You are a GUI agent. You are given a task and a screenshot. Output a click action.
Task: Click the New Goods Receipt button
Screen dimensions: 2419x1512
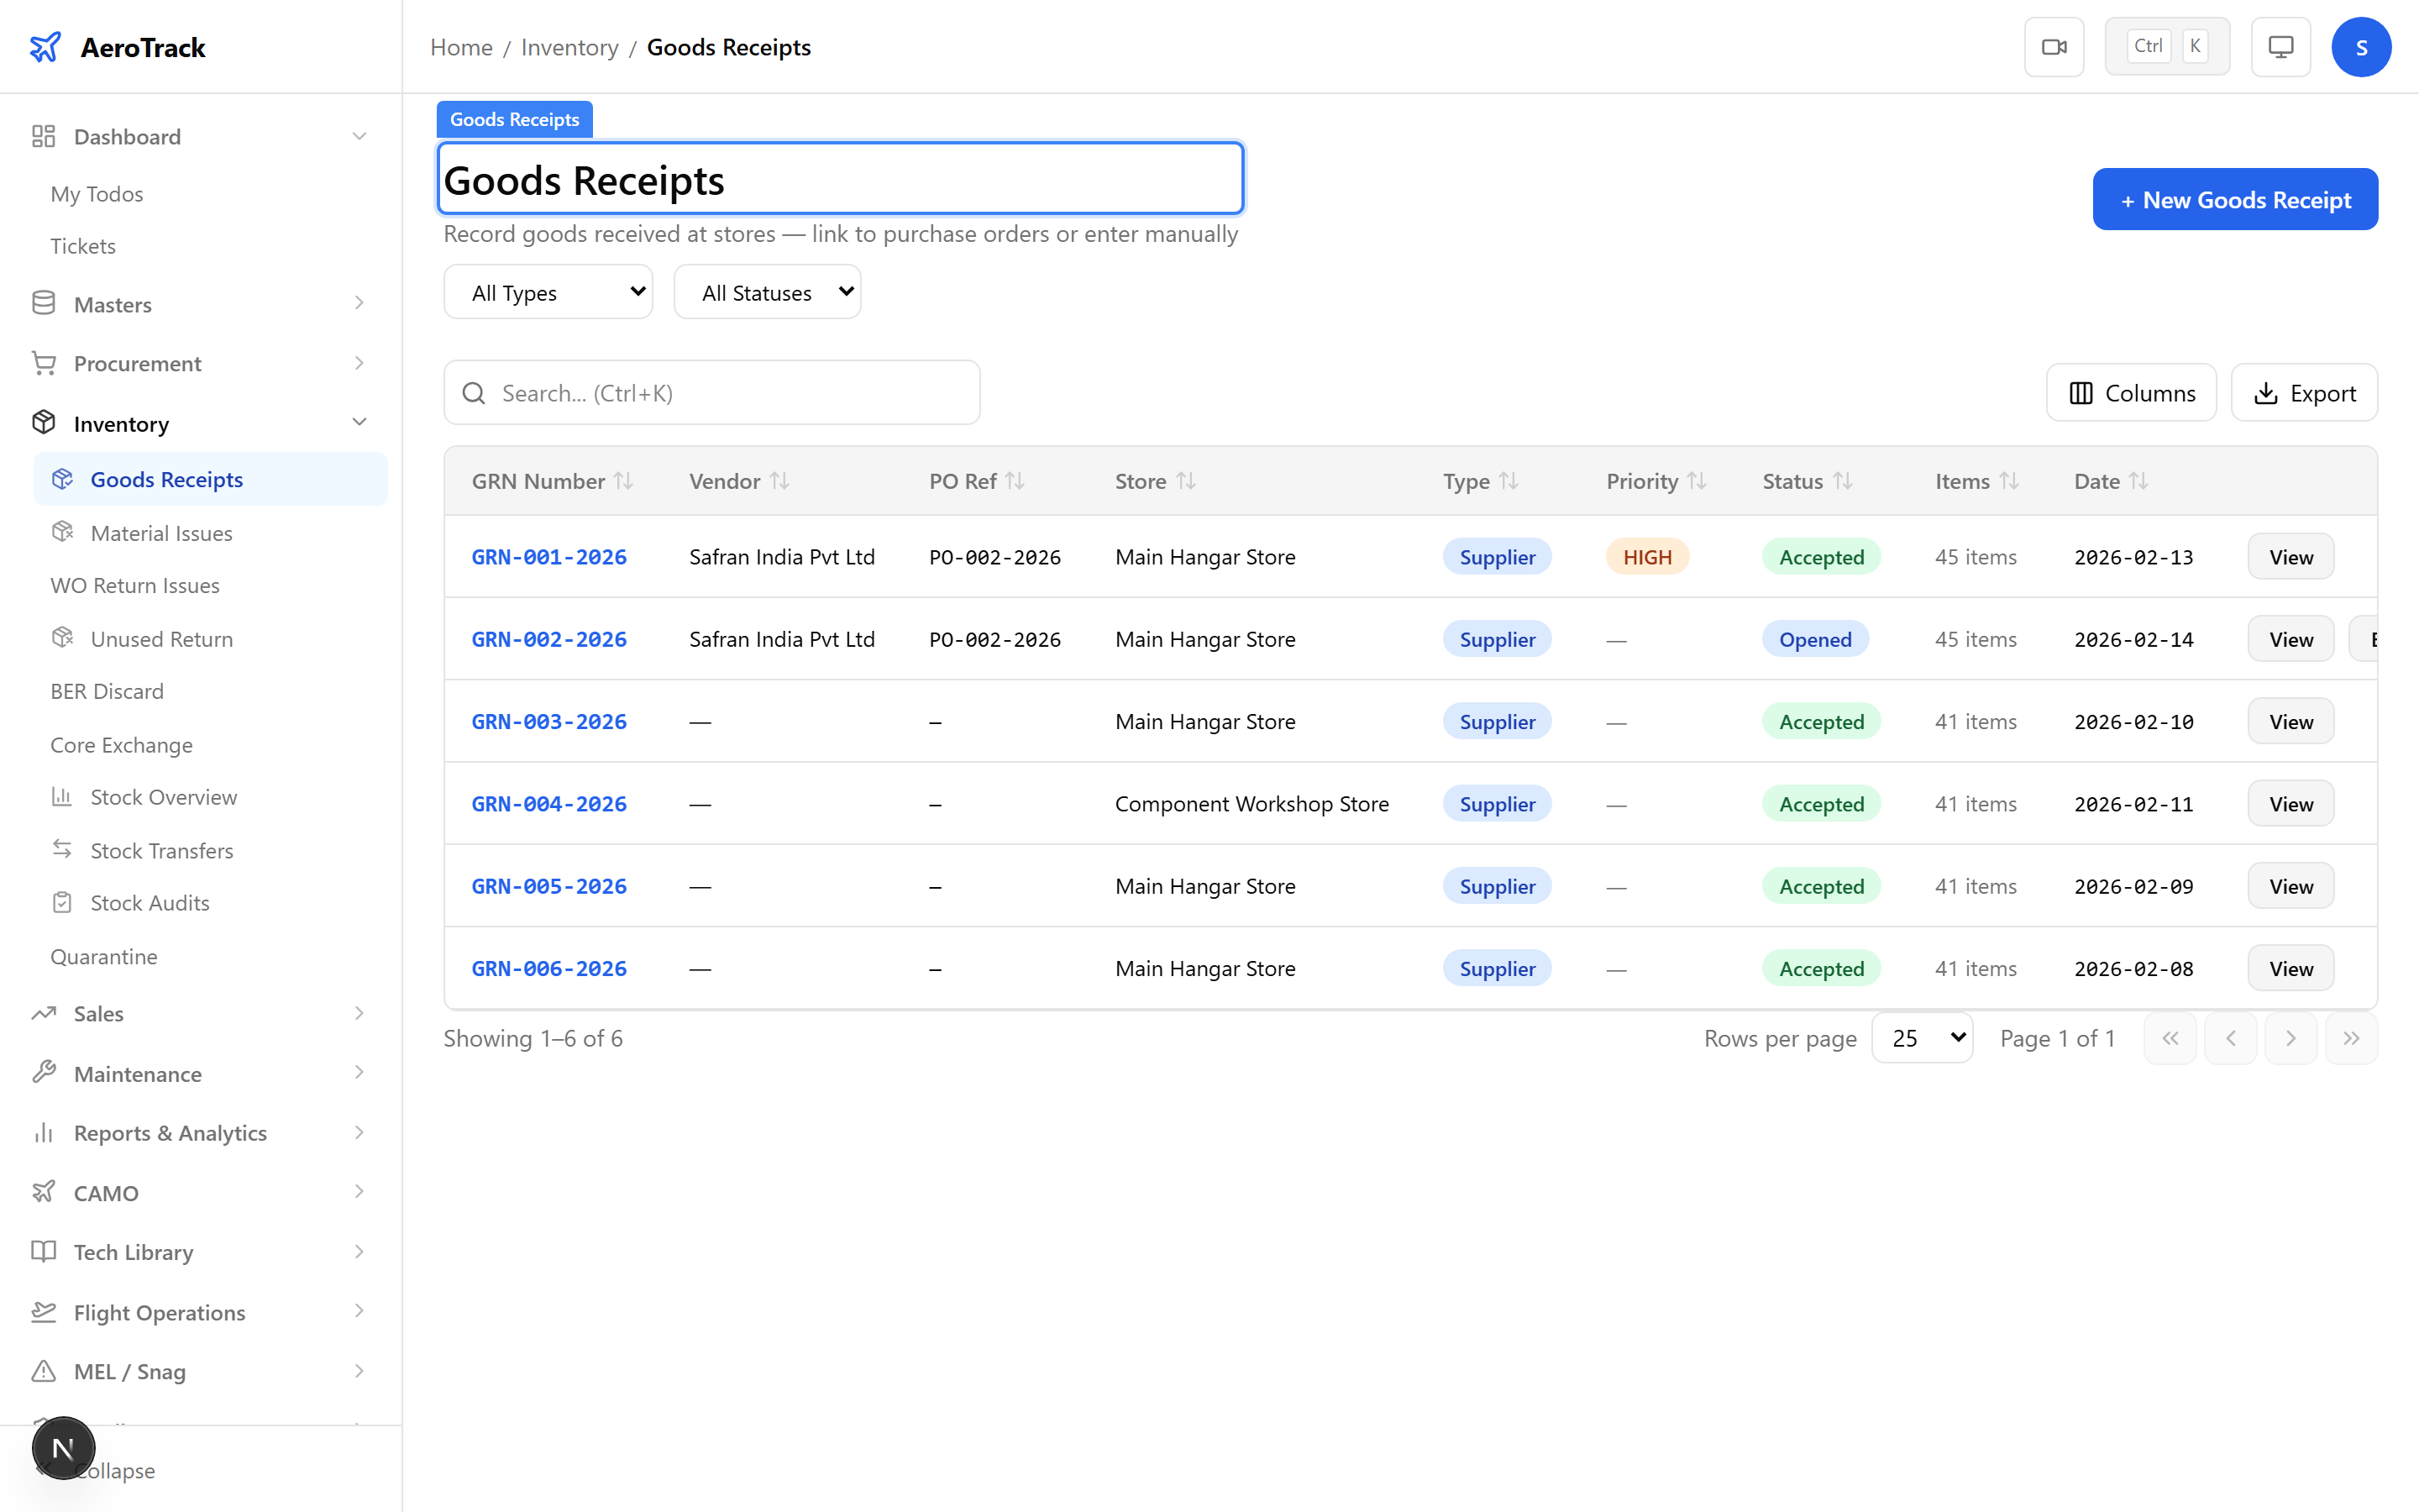[x=2235, y=199]
